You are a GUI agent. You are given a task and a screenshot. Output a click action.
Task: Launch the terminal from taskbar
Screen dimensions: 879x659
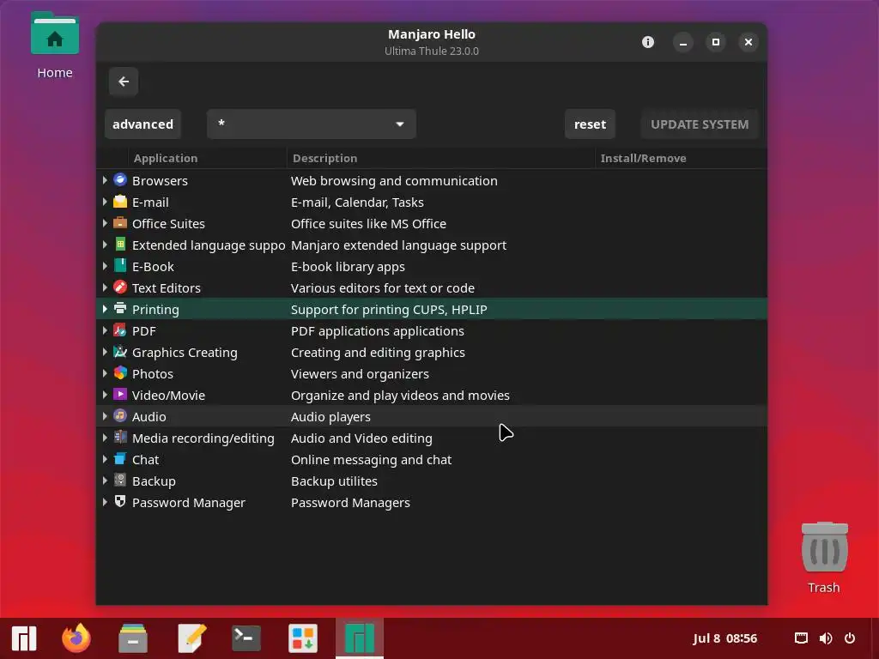(246, 638)
